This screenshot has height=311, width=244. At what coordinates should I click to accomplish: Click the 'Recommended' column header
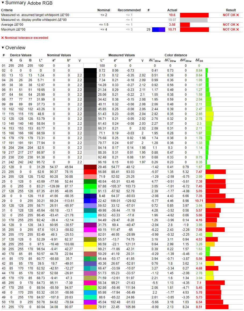[129, 10]
